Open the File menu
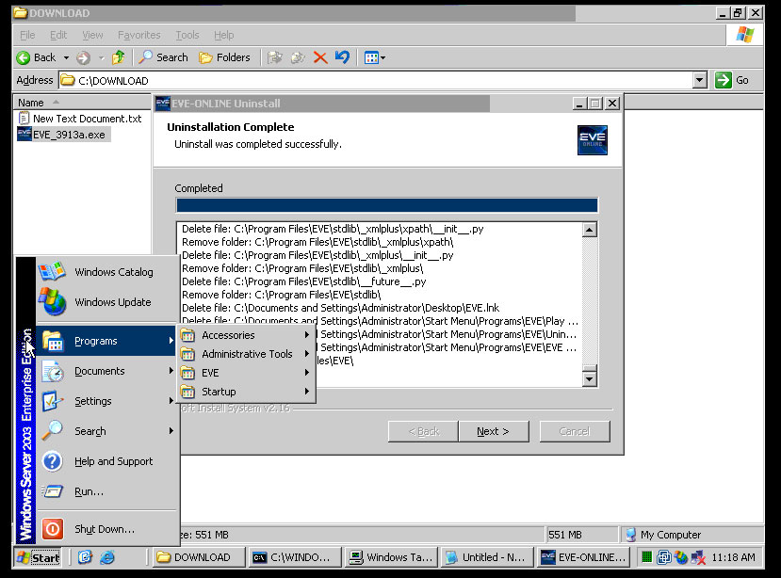The width and height of the screenshot is (781, 578). tap(27, 35)
